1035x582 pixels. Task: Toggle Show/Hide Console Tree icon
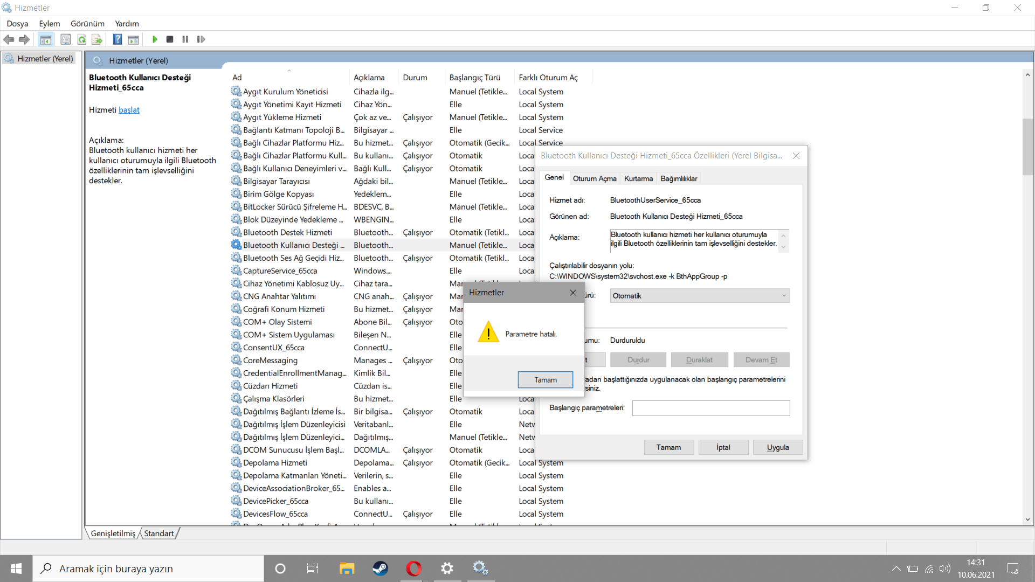[46, 39]
